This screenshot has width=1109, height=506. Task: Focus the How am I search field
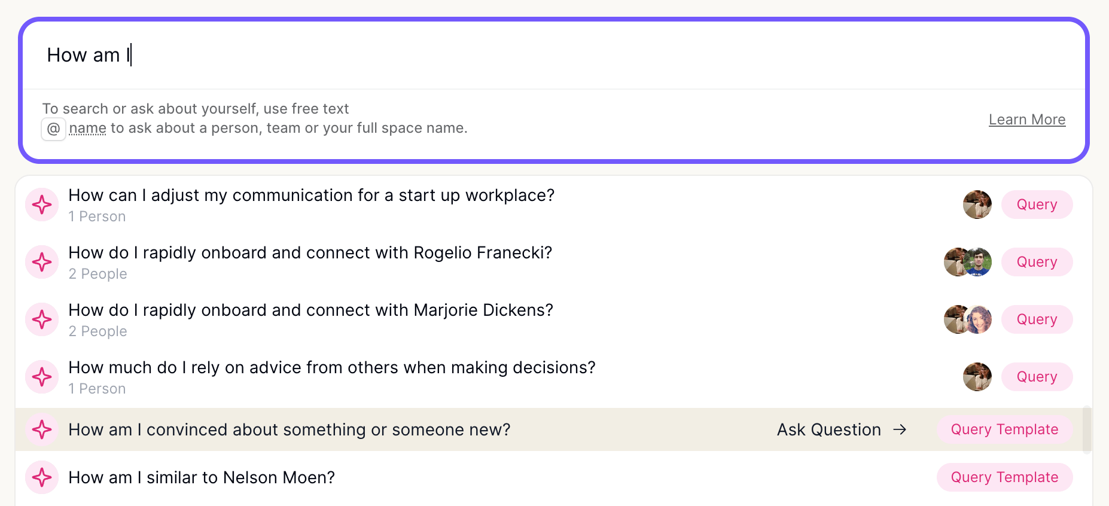[554, 55]
